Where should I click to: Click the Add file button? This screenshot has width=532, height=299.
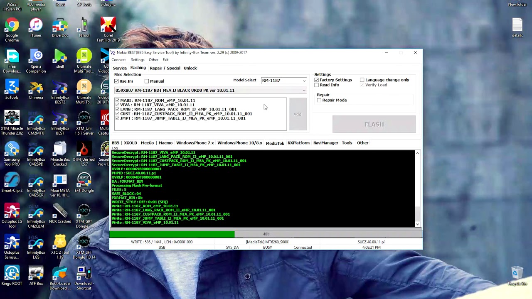click(298, 114)
